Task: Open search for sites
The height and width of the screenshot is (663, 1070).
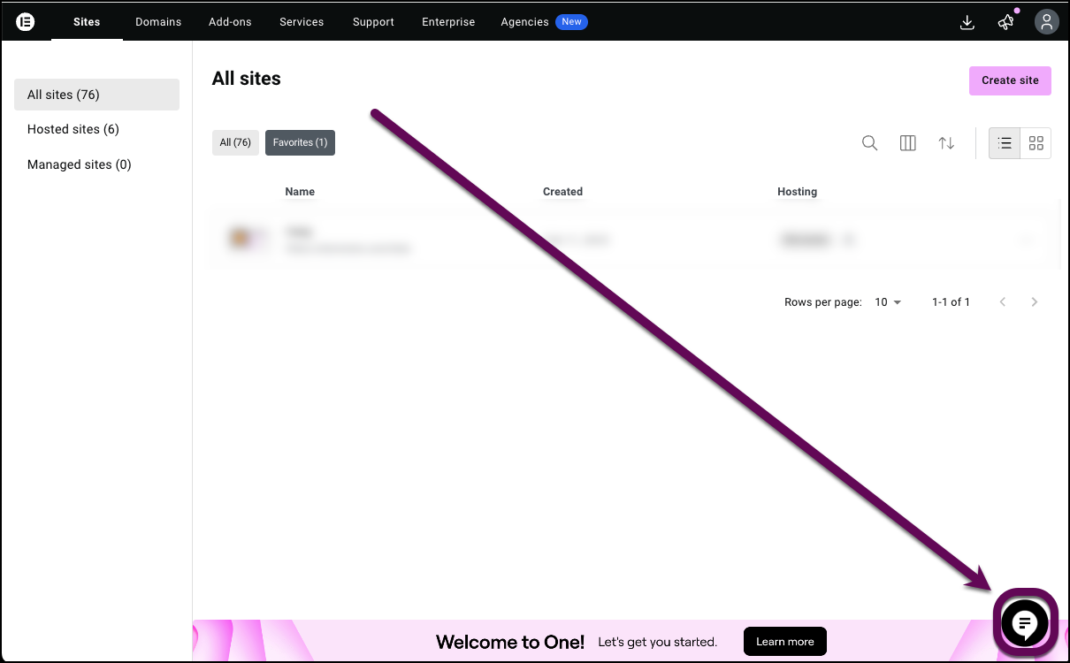Action: pyautogui.click(x=869, y=142)
